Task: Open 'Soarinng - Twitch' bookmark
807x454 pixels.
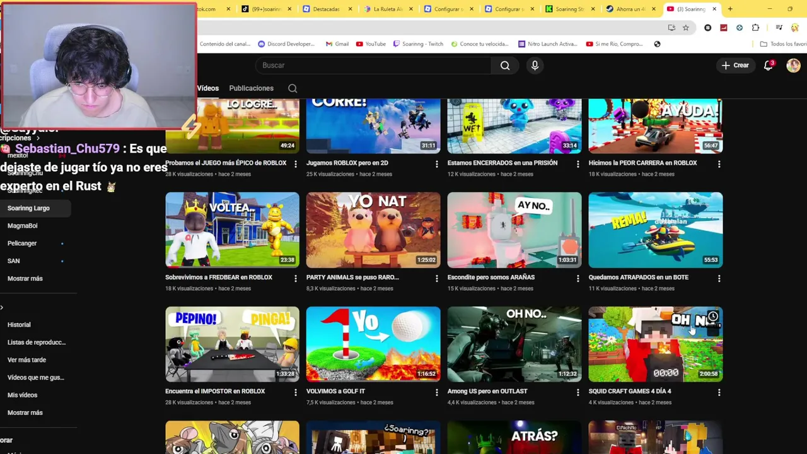Action: tap(418, 44)
